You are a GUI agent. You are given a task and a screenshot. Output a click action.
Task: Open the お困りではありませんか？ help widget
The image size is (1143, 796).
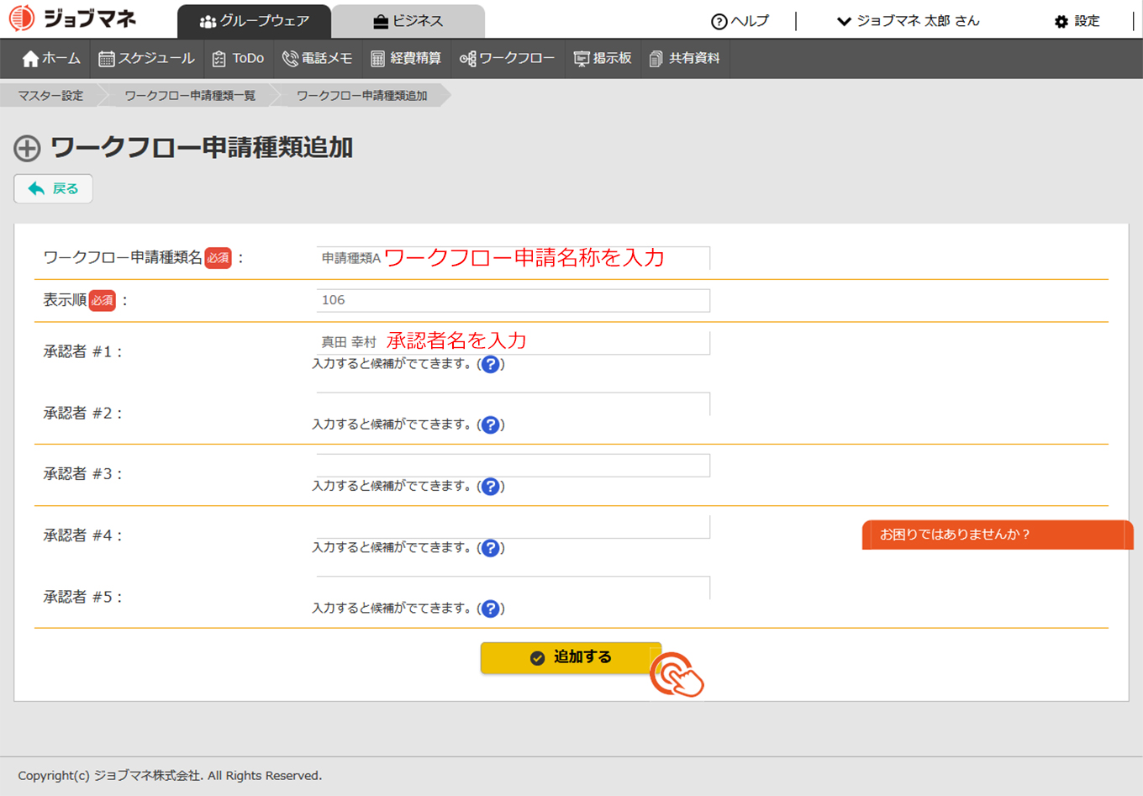point(997,535)
